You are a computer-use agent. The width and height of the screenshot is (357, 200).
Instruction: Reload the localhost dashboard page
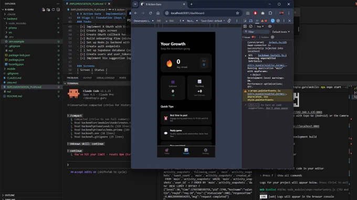[x=151, y=13]
